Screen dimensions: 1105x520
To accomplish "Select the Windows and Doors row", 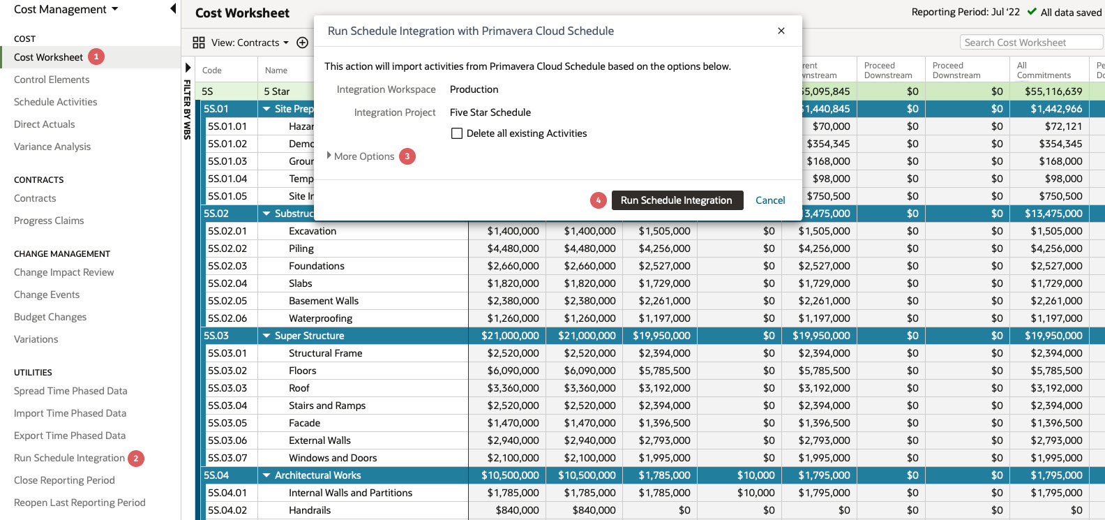I will 333,458.
